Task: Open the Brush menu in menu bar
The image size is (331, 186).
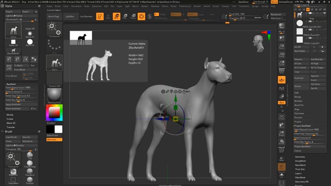Action: (58, 6)
